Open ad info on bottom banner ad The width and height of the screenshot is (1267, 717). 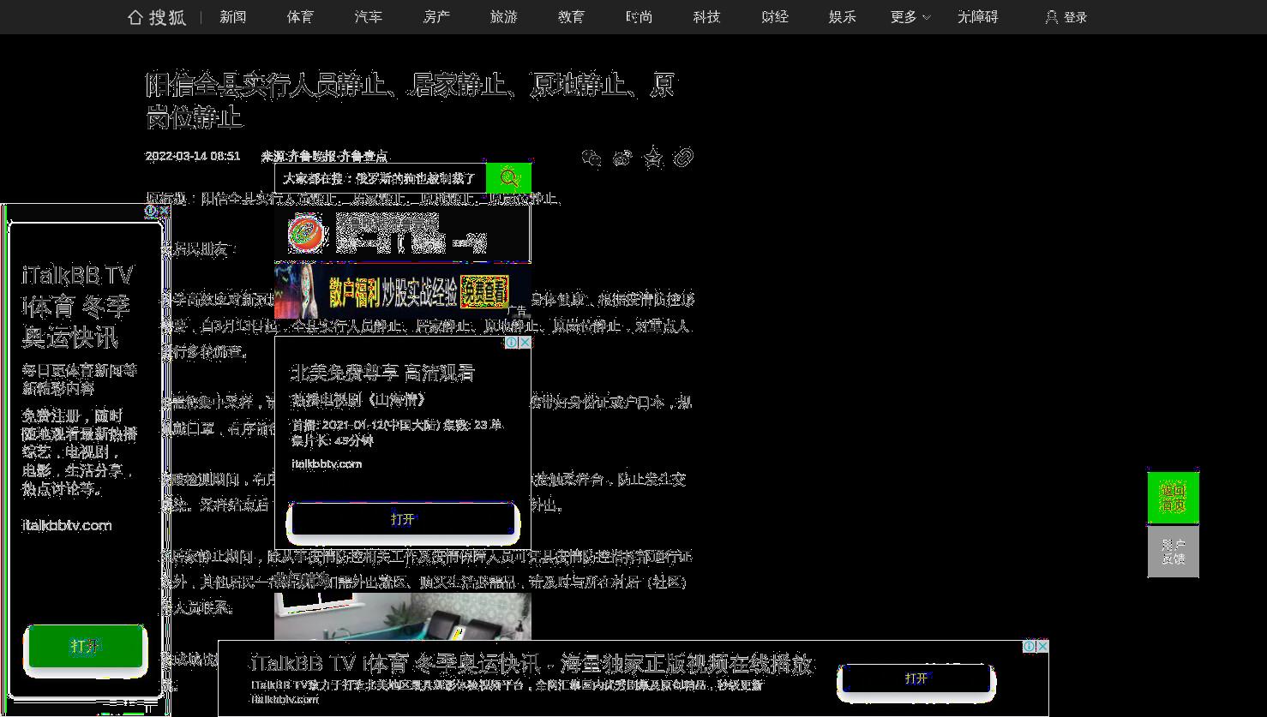(1029, 647)
